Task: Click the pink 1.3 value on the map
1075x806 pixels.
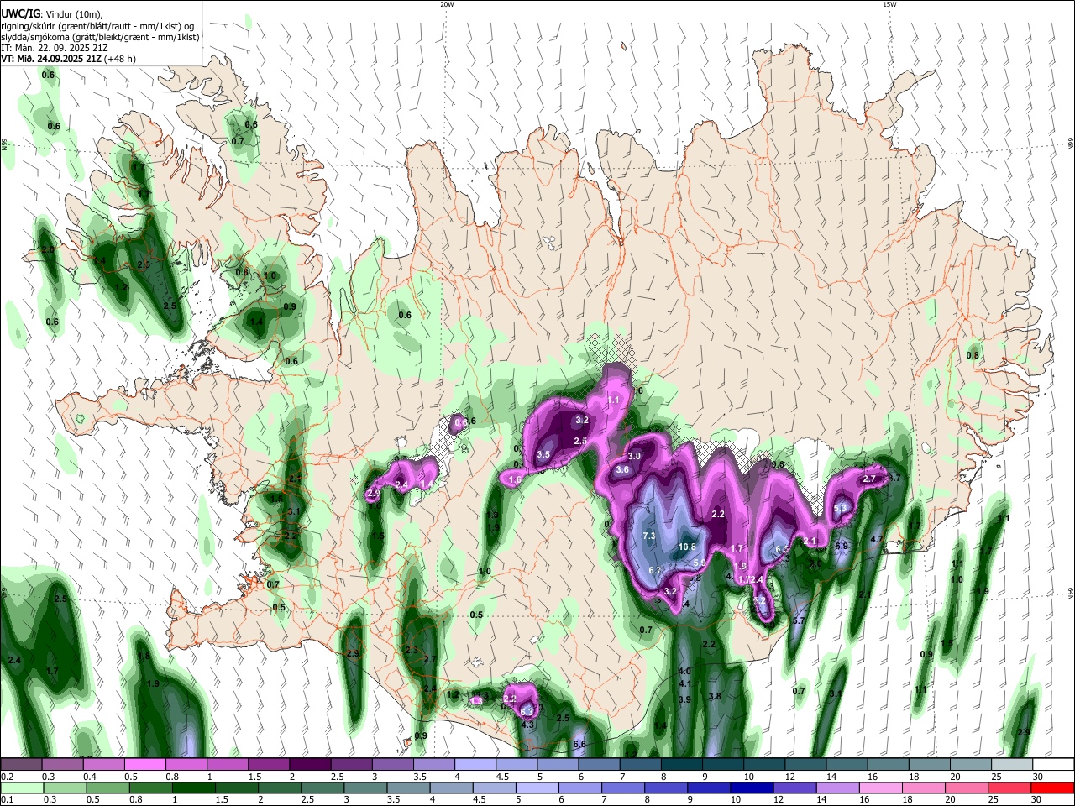Action: (x=477, y=701)
